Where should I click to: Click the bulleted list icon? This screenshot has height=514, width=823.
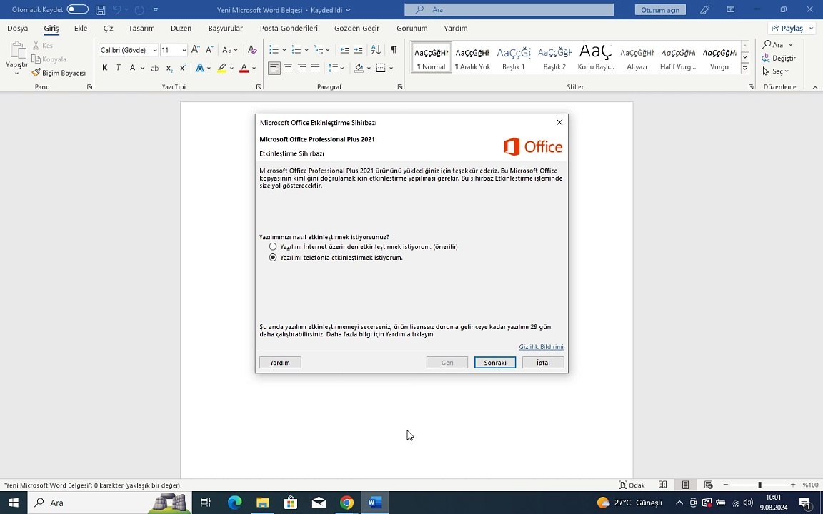[274, 50]
